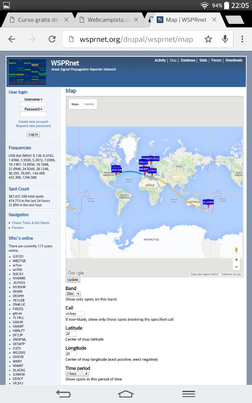Reload the page with the refresh icon

click(52, 39)
